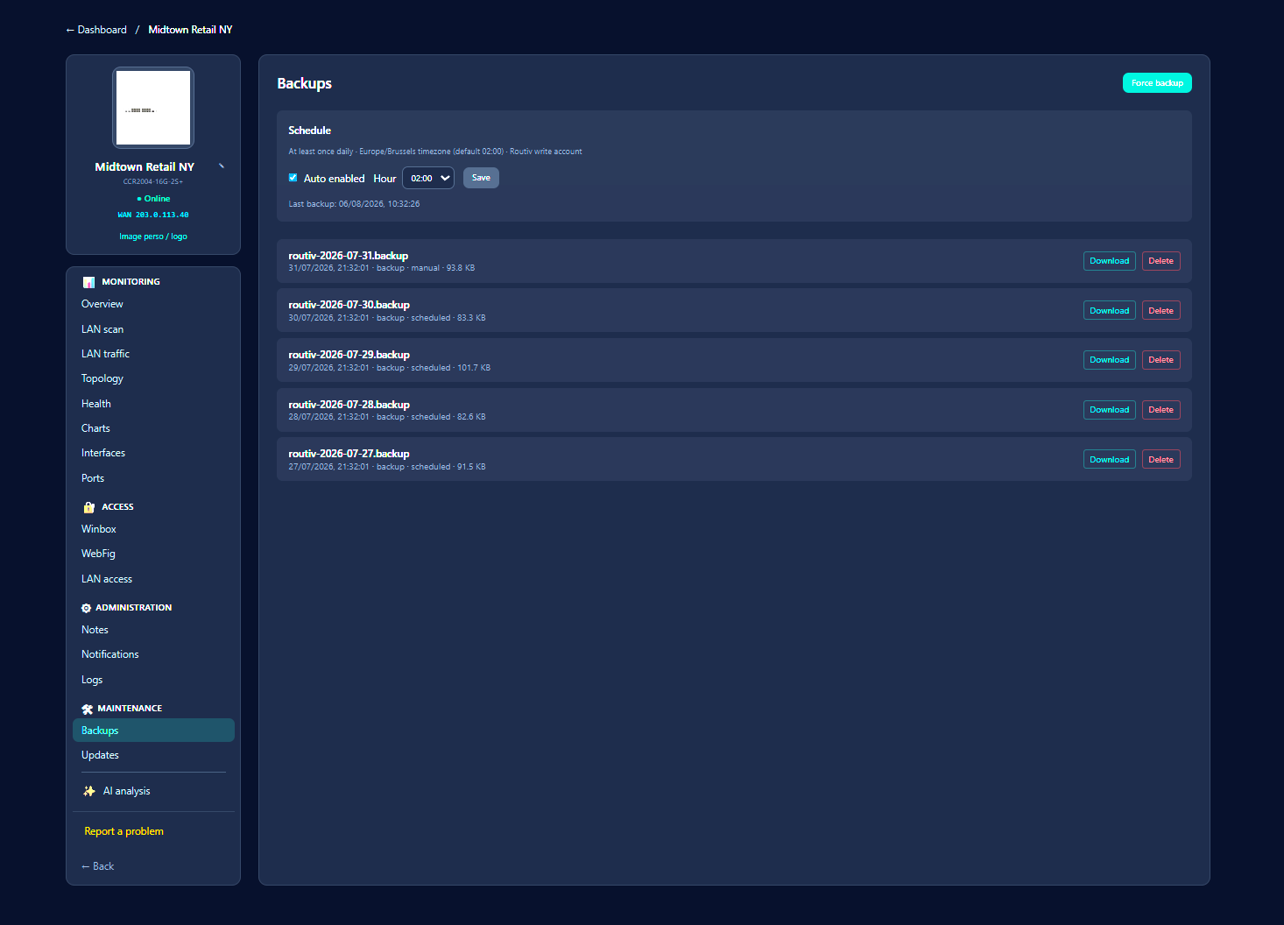Click the Online status indicator
1284x925 pixels.
[153, 199]
